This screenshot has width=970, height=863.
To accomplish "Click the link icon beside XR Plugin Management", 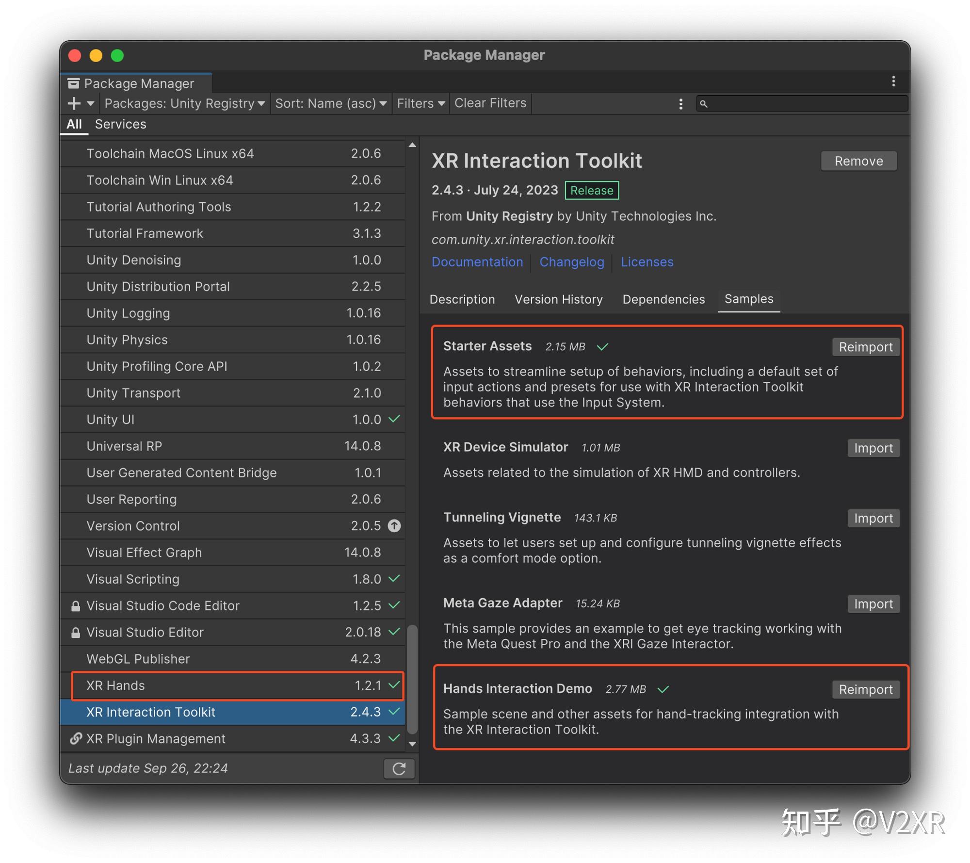I will pos(76,739).
